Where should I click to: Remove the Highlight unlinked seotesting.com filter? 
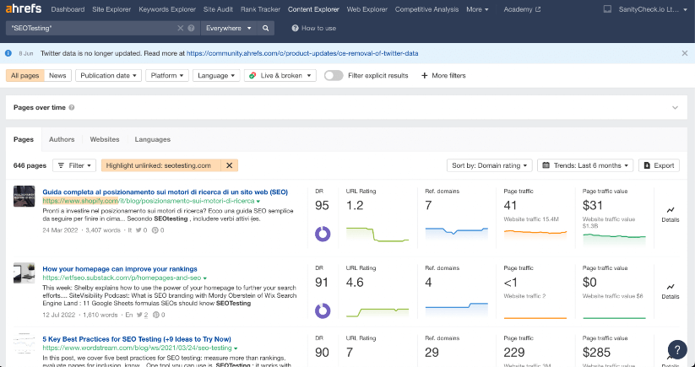point(230,165)
